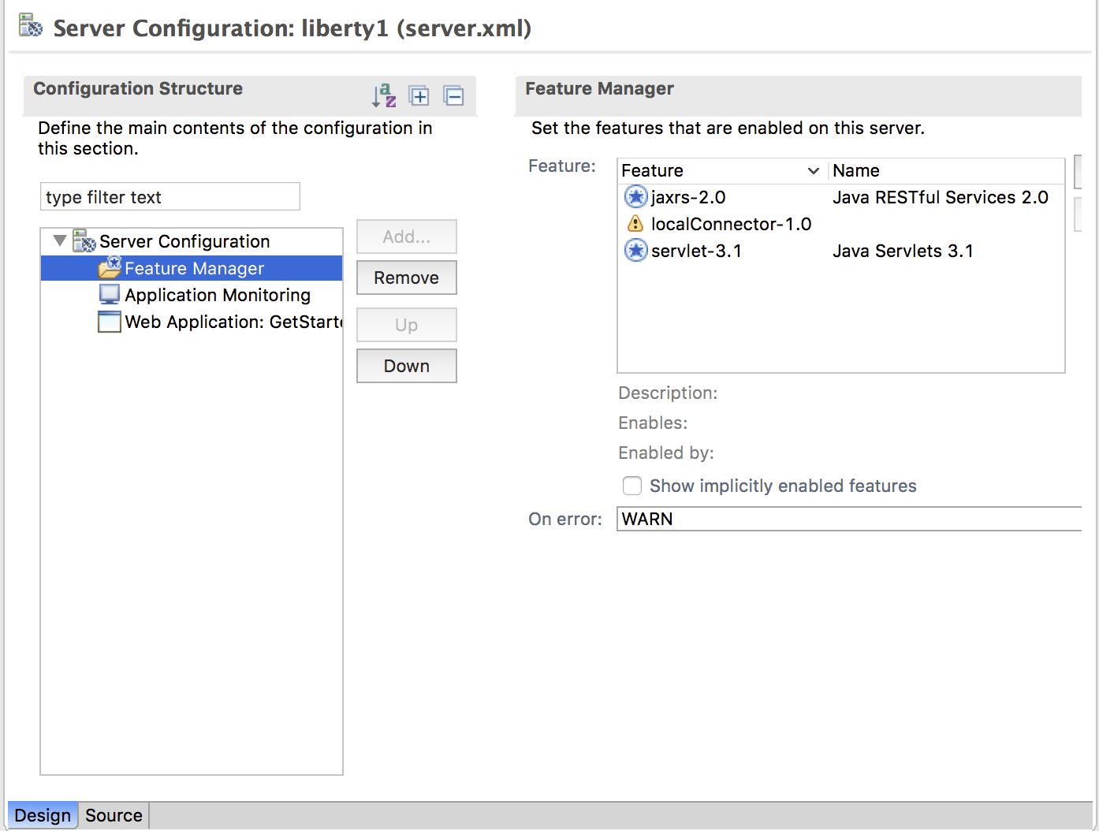Click the servlet-3.1 feature icon

635,251
